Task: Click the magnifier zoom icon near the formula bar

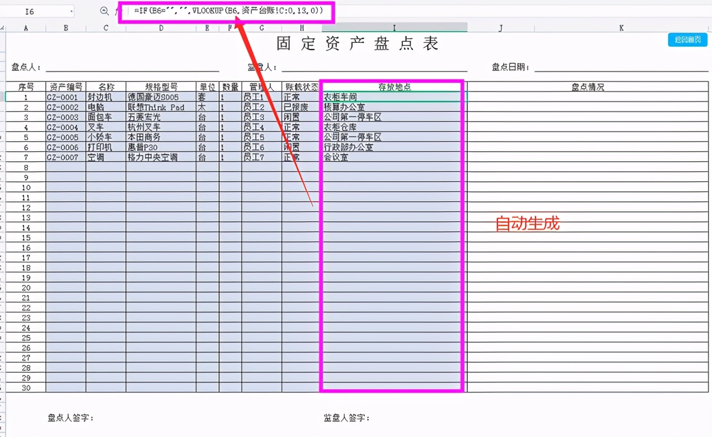Action: (x=105, y=11)
